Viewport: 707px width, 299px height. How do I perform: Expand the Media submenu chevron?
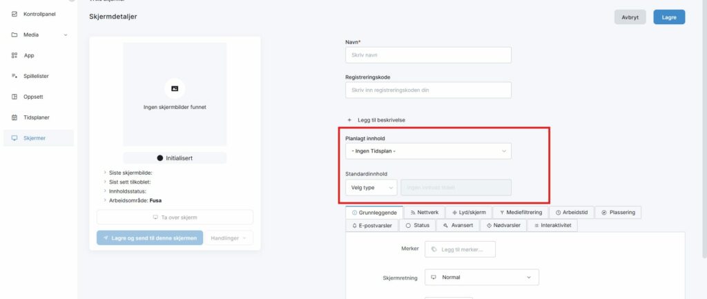click(x=66, y=35)
